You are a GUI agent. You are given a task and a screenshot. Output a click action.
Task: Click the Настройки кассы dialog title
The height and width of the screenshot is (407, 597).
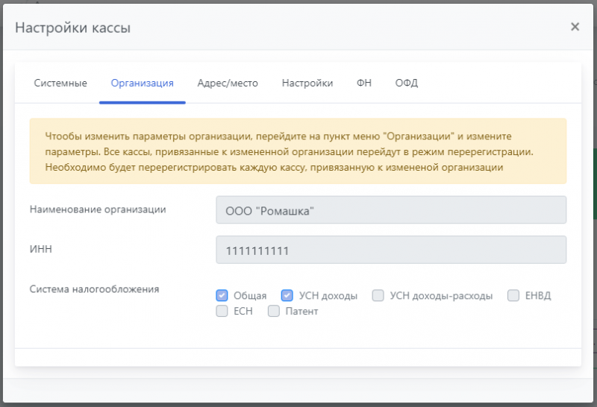pyautogui.click(x=73, y=28)
